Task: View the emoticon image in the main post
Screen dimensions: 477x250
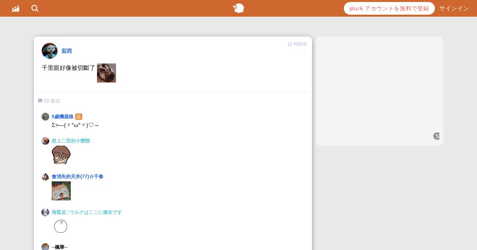Action: [x=107, y=73]
